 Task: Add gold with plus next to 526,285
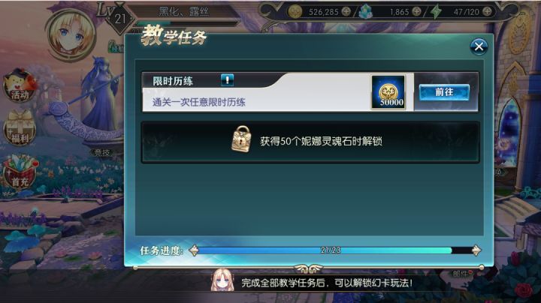click(346, 12)
